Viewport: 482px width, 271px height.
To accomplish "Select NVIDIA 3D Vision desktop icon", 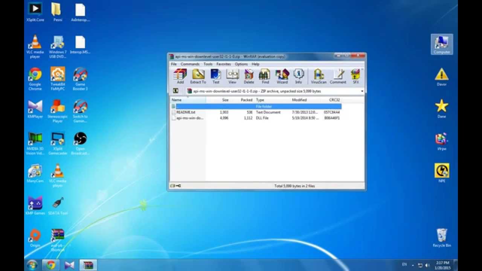I will pyautogui.click(x=35, y=143).
